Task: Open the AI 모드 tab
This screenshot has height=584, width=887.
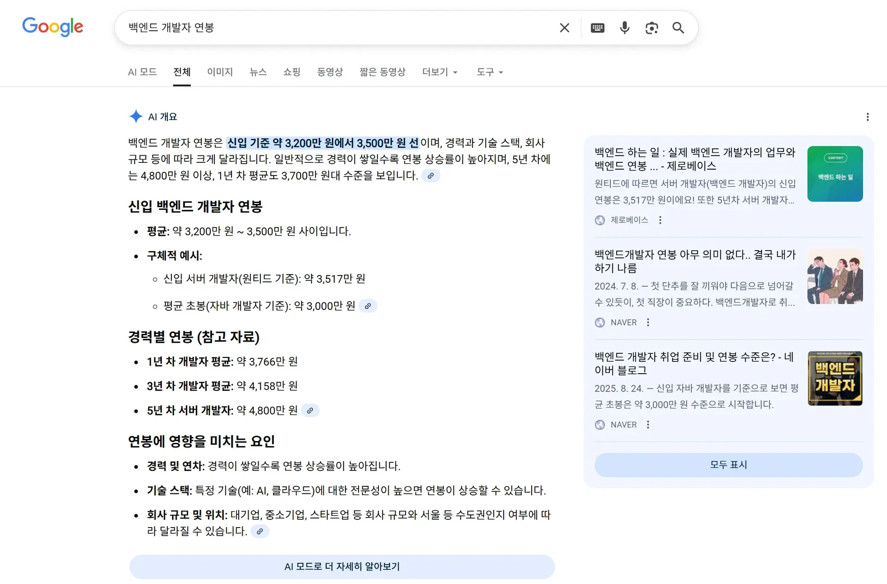Action: tap(142, 72)
